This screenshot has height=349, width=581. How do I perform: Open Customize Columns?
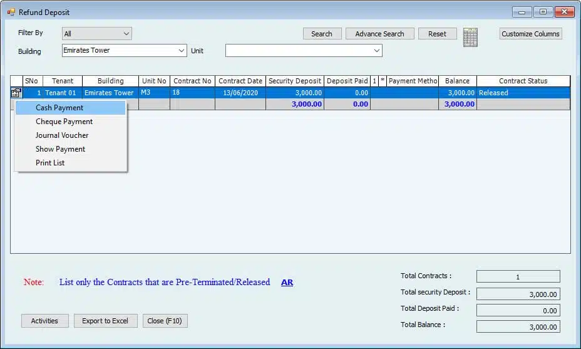coord(530,34)
